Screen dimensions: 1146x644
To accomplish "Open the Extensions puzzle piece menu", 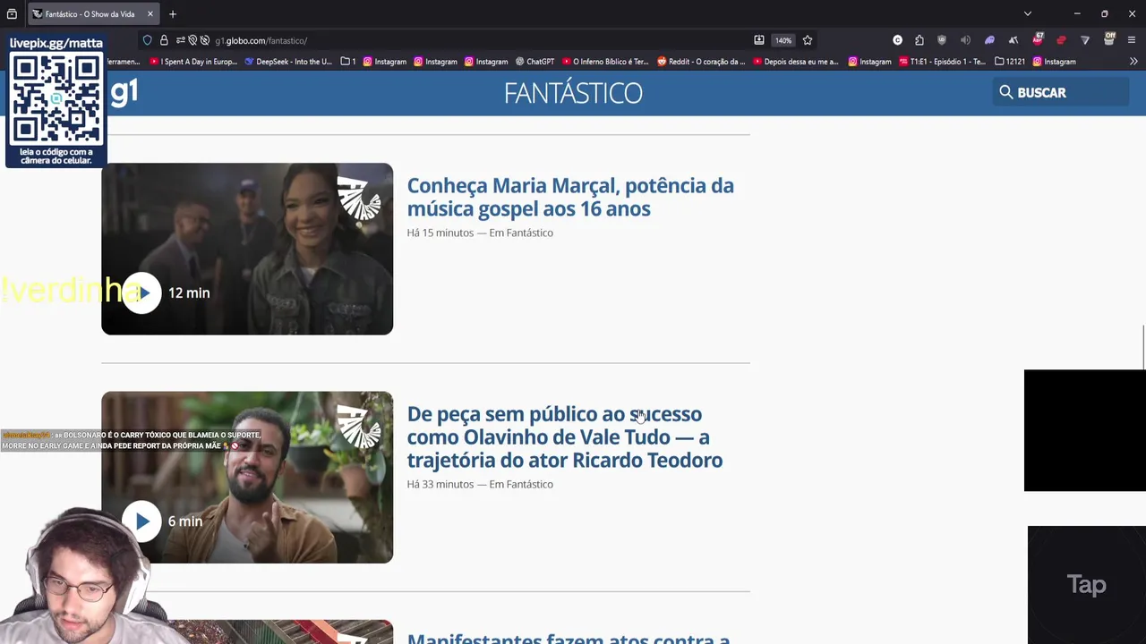I will (x=919, y=40).
